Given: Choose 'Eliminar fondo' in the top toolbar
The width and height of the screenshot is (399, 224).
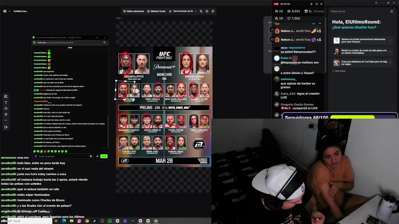Looking at the screenshot, I should click(156, 11).
